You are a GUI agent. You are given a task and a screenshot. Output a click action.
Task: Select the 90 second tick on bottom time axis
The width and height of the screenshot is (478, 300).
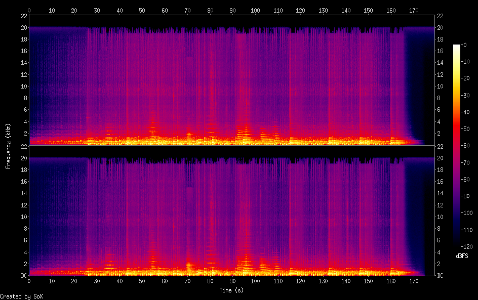(232, 281)
